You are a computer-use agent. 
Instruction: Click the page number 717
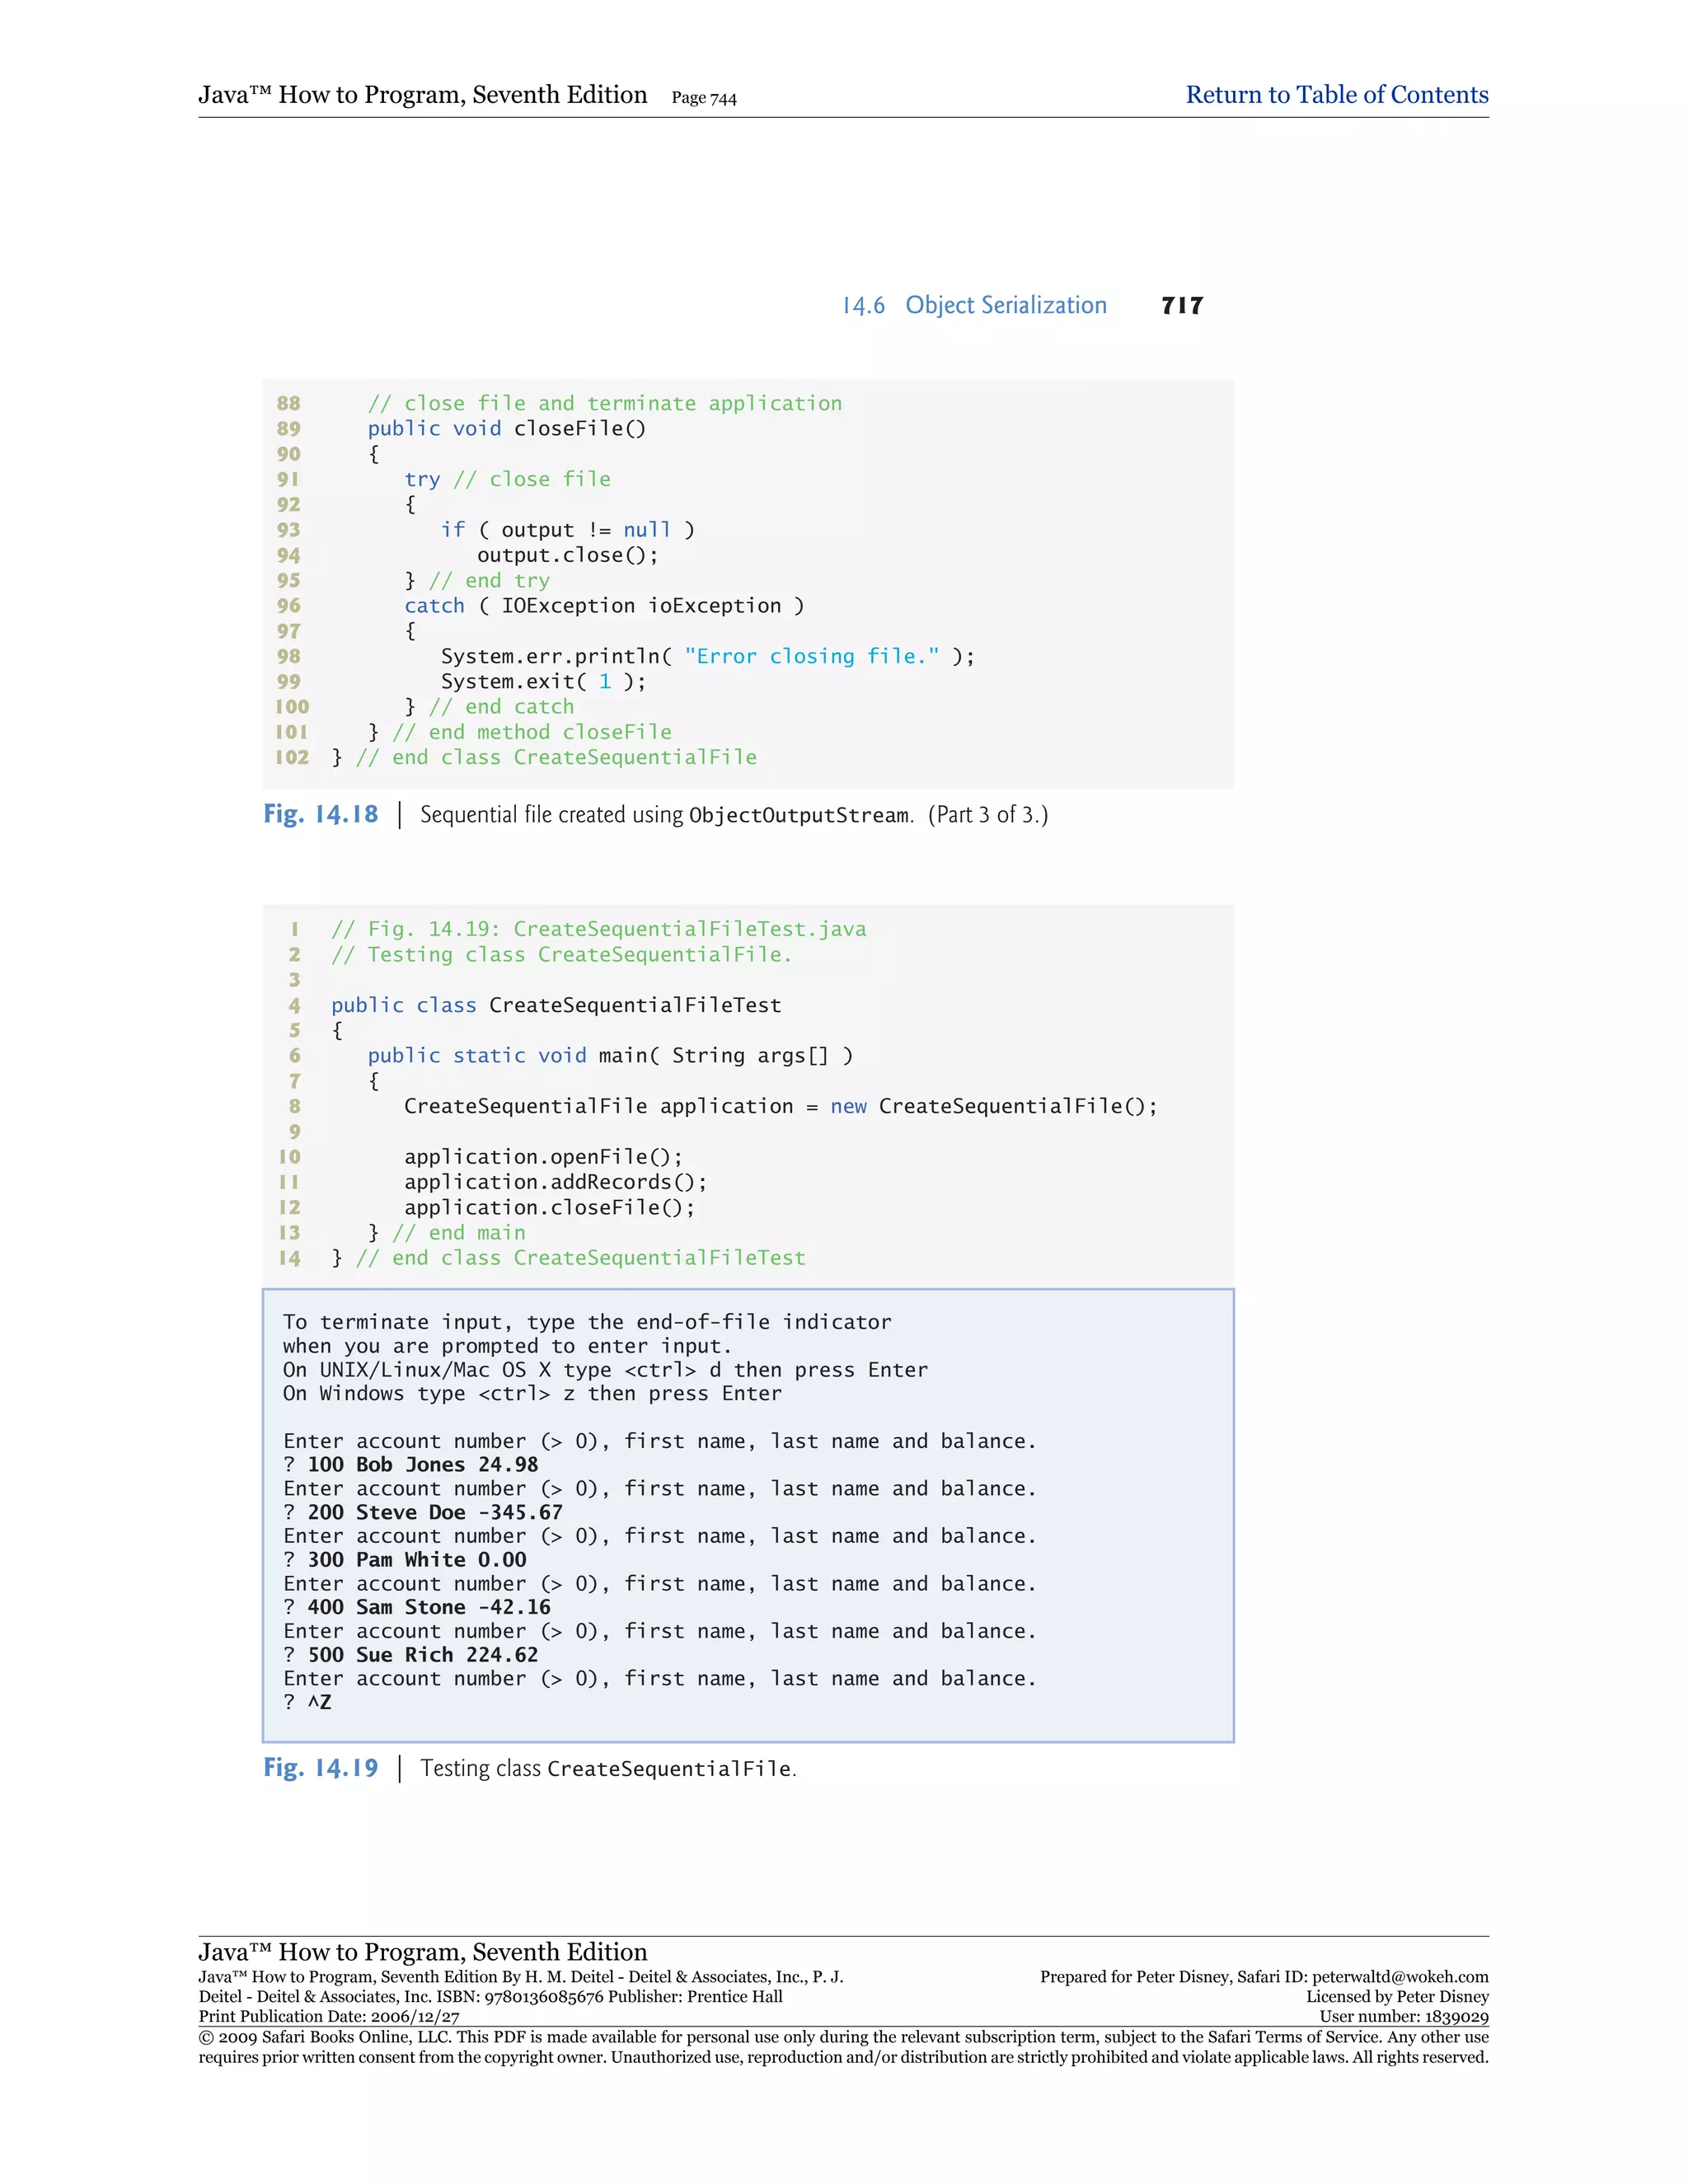pos(1182,306)
